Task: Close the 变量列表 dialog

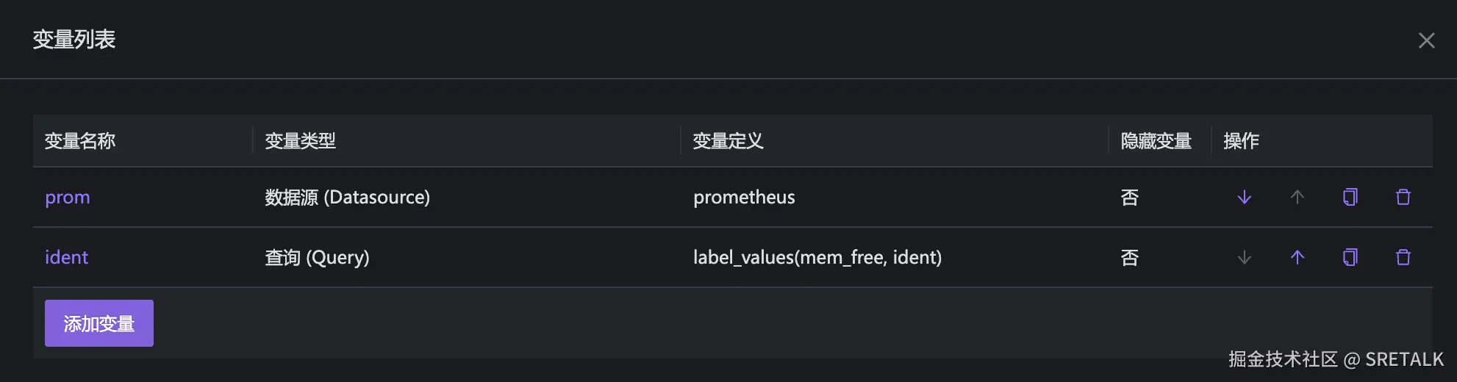Action: tap(1426, 40)
